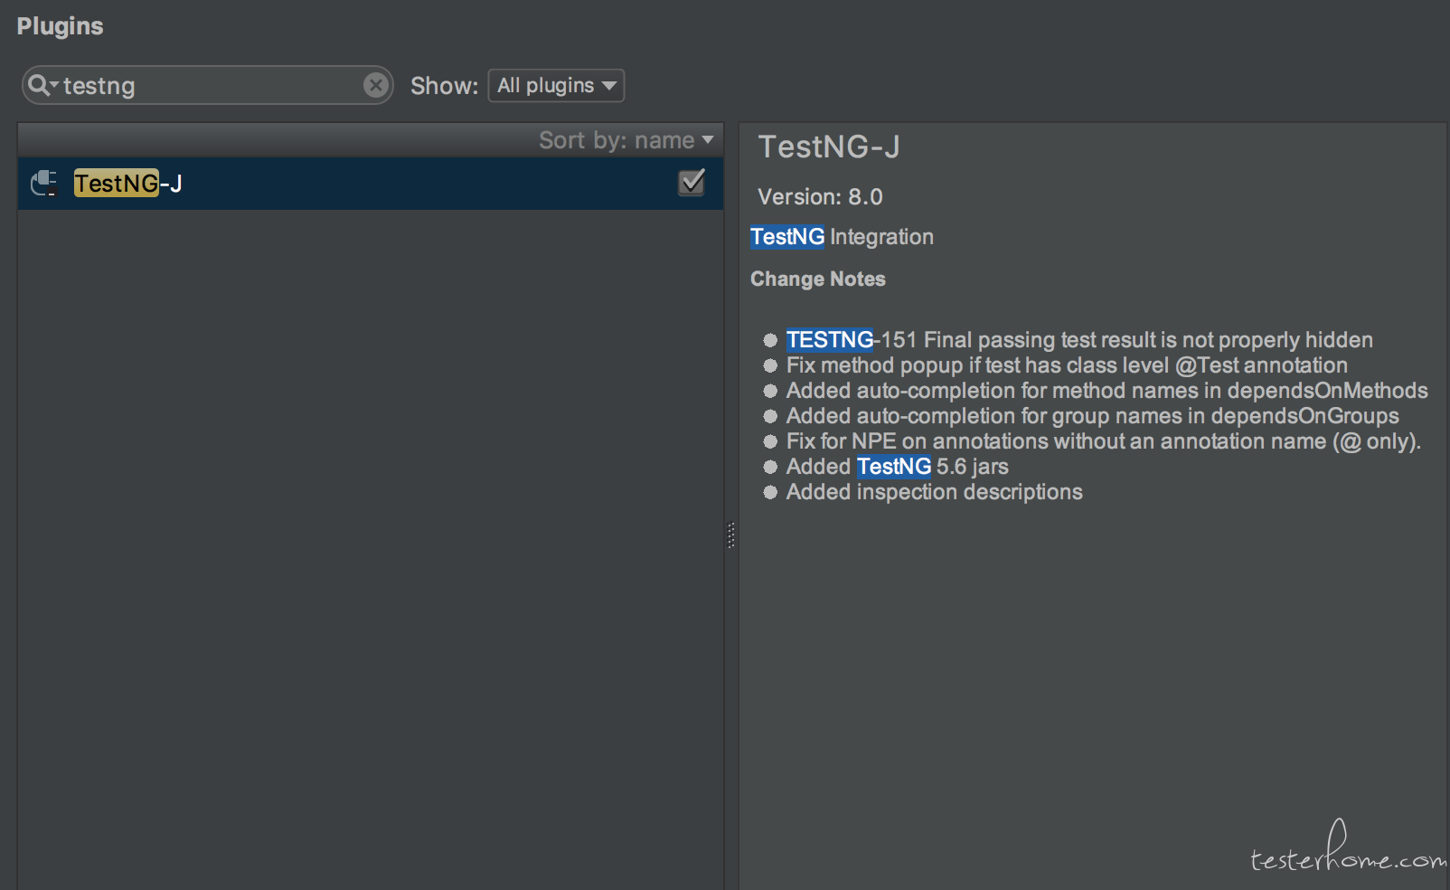Click the TestNG Integration description
The height and width of the screenshot is (890, 1450).
click(x=842, y=237)
